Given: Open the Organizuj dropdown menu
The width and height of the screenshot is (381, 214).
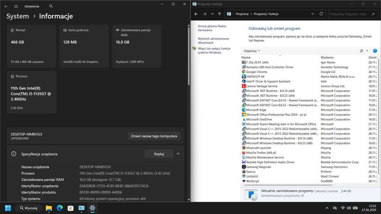Looking at the screenshot, I should (252, 51).
